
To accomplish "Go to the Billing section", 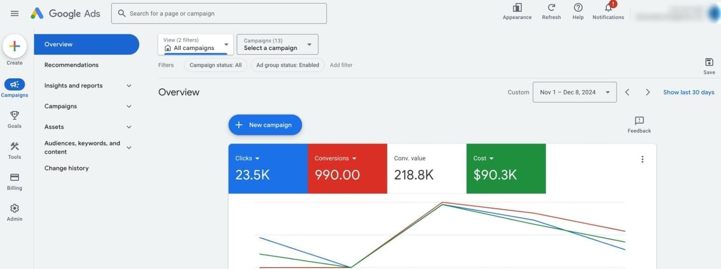I will click(x=14, y=181).
